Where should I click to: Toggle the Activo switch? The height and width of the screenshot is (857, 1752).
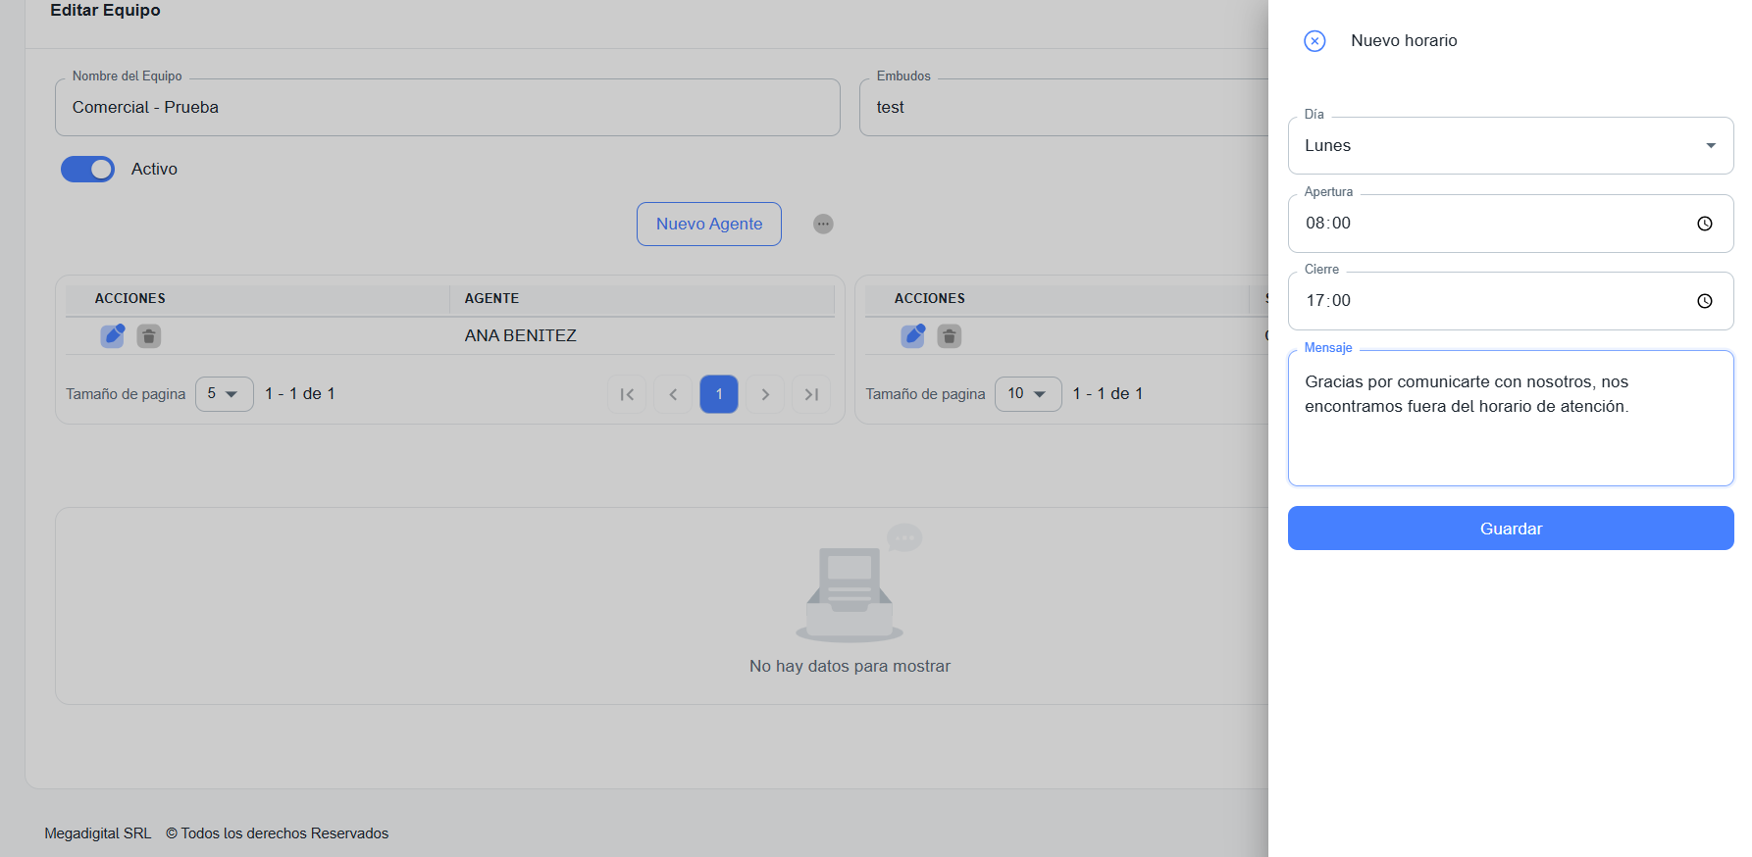pyautogui.click(x=88, y=170)
